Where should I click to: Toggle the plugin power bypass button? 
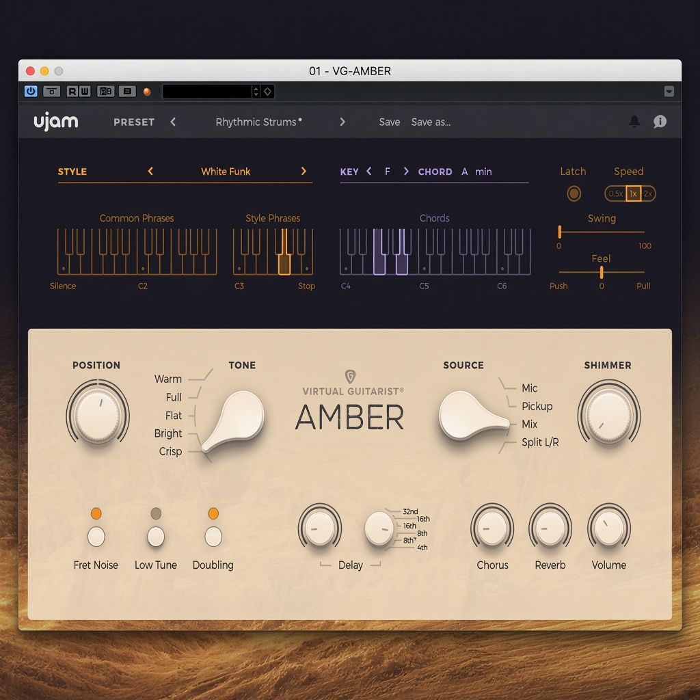tap(31, 92)
